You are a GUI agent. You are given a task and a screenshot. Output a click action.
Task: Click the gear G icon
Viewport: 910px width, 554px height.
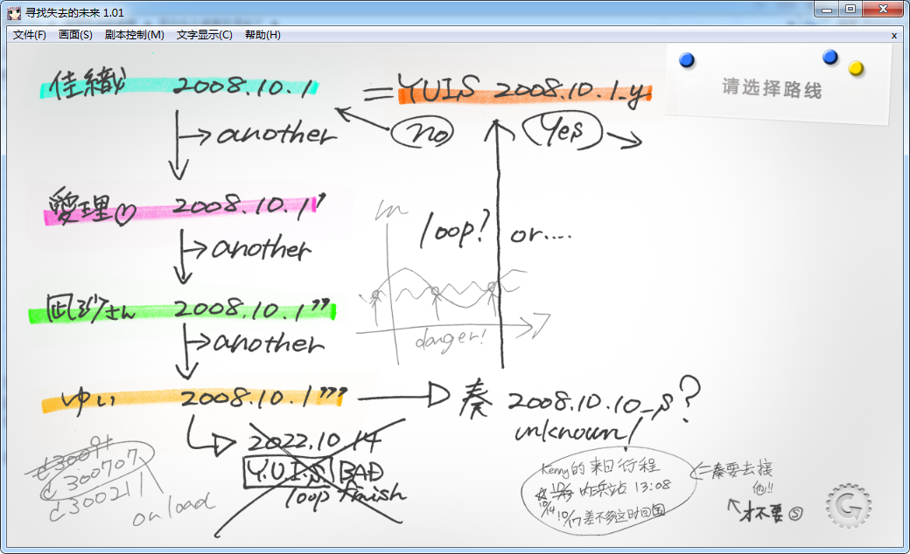[x=849, y=507]
